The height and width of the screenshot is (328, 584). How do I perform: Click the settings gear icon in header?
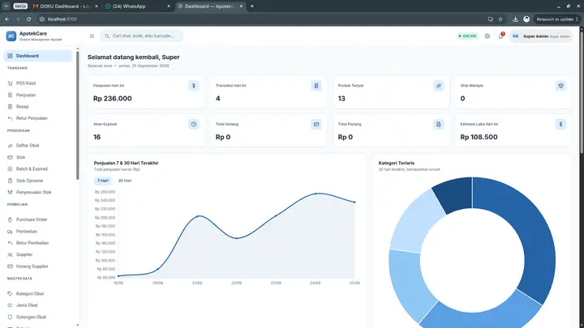[x=487, y=36]
